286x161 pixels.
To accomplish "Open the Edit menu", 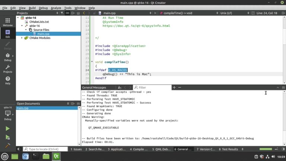I will tap(13, 8).
